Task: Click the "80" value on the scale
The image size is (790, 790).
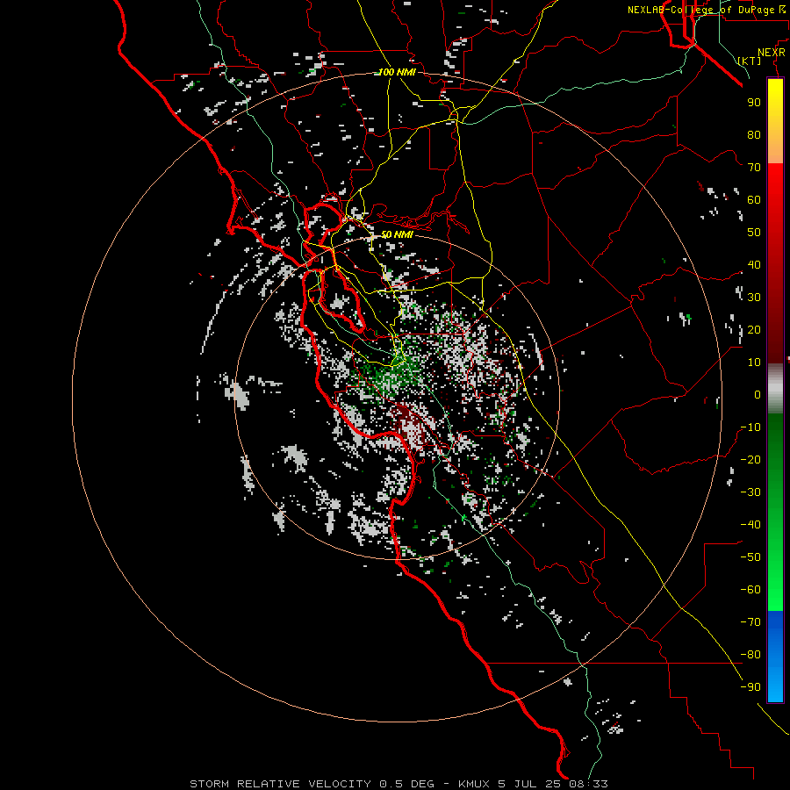Action: [754, 134]
